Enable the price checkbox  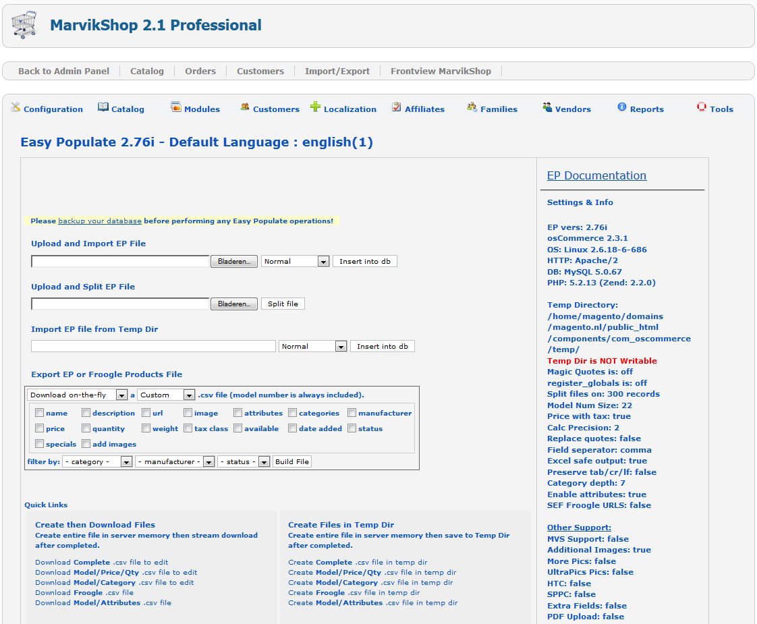coord(40,428)
